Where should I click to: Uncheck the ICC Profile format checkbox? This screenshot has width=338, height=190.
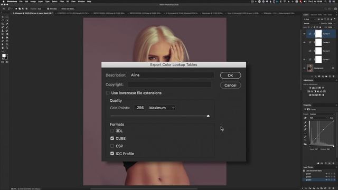click(112, 154)
